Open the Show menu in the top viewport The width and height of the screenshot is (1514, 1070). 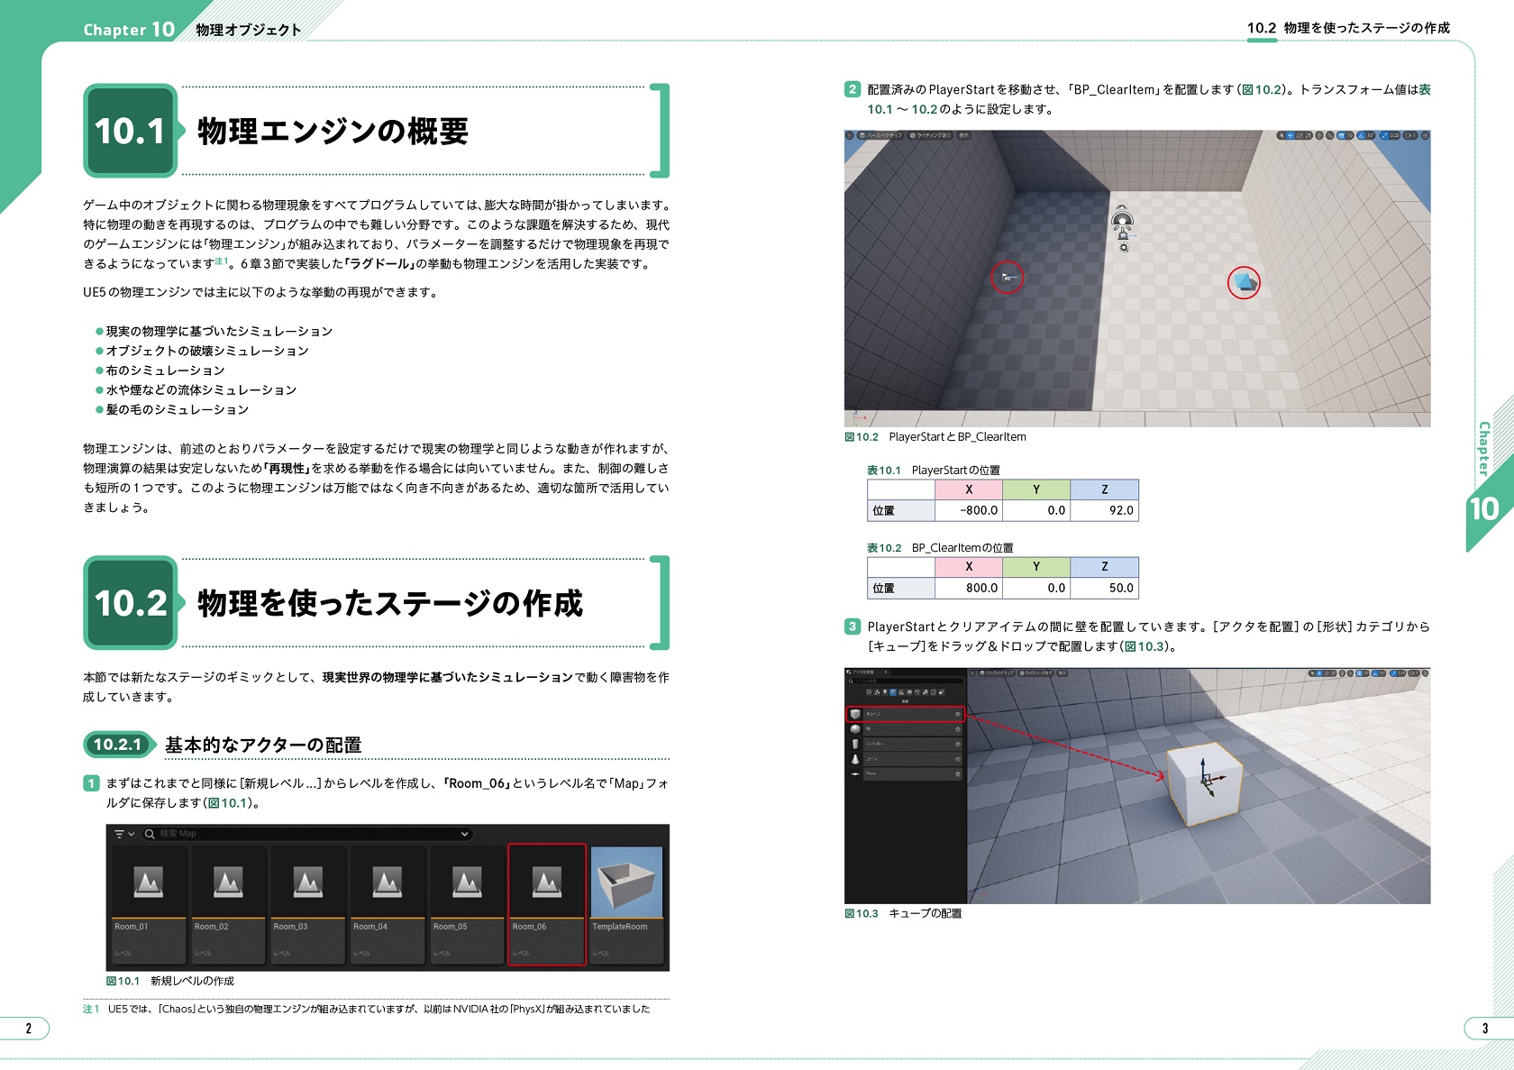[963, 135]
